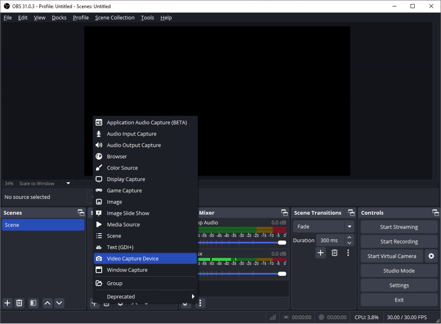Open the View menu

tap(40, 18)
